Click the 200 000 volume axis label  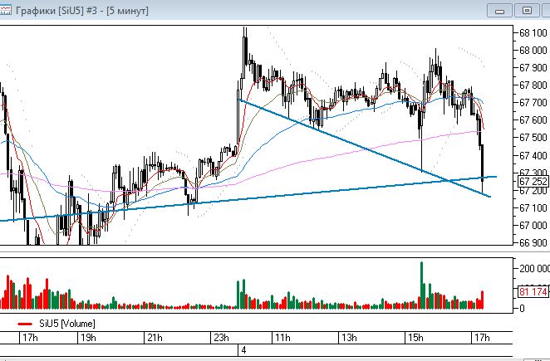[x=534, y=269]
